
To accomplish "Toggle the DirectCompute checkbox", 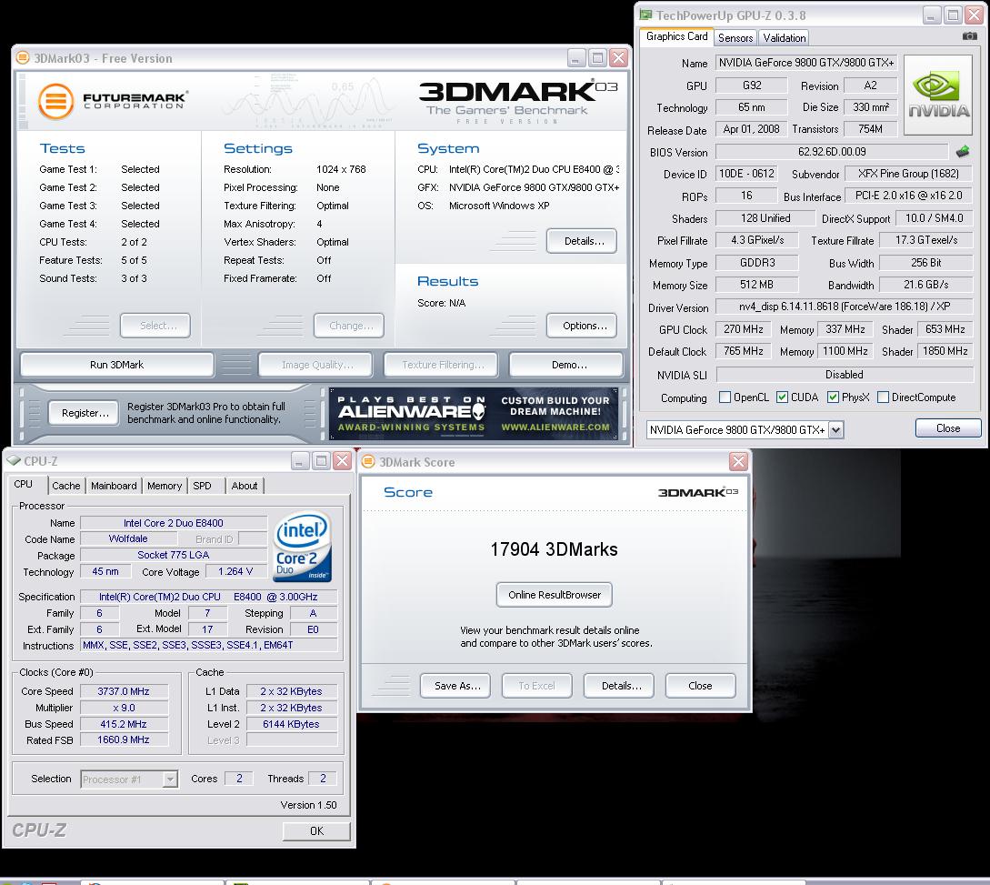I will [x=884, y=397].
